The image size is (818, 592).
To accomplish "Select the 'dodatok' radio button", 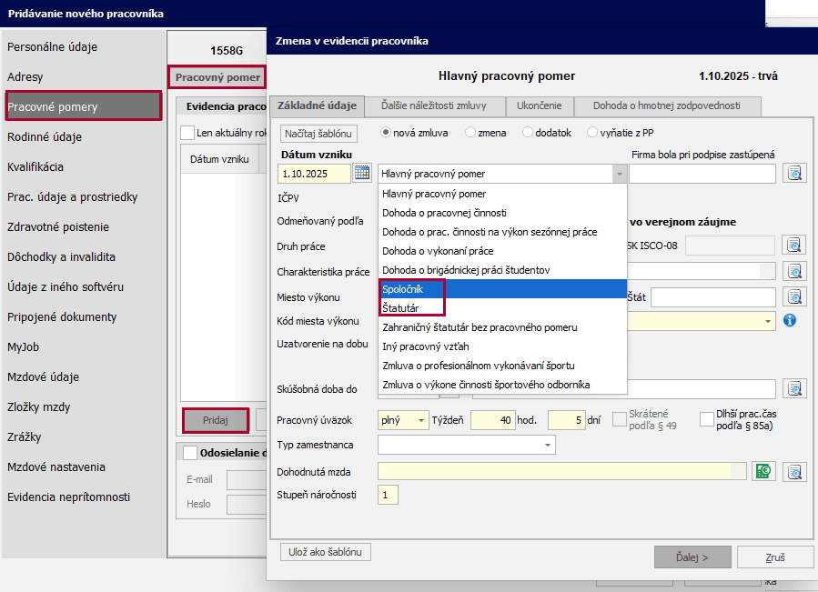I will point(530,132).
